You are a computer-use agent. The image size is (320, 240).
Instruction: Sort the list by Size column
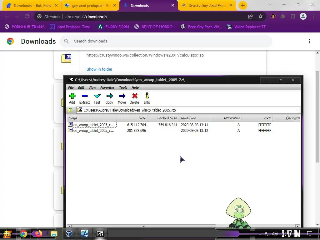click(132, 118)
